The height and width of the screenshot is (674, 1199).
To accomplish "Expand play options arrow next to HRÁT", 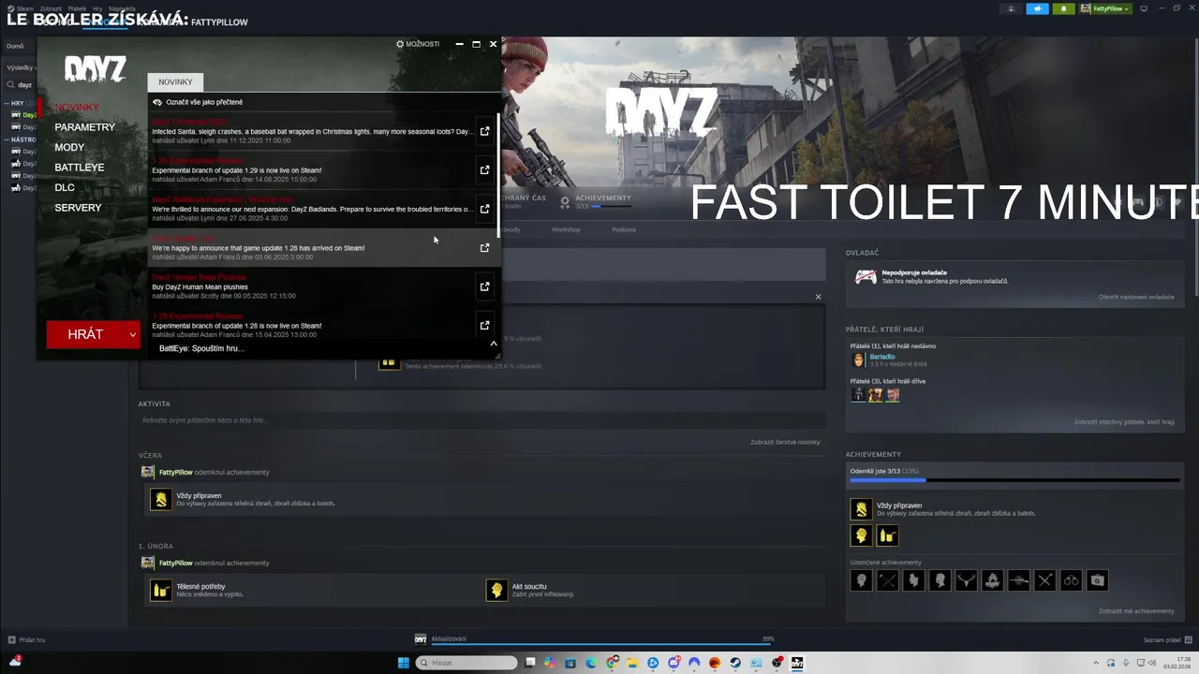I will (133, 334).
